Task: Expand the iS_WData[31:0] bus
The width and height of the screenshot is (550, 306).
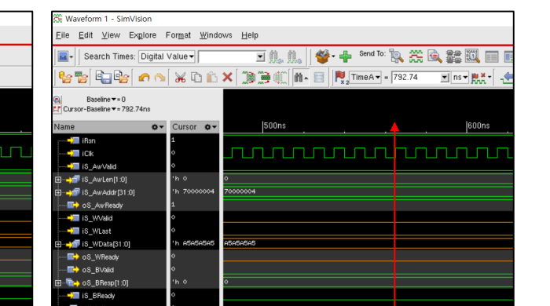Action: tap(58, 244)
